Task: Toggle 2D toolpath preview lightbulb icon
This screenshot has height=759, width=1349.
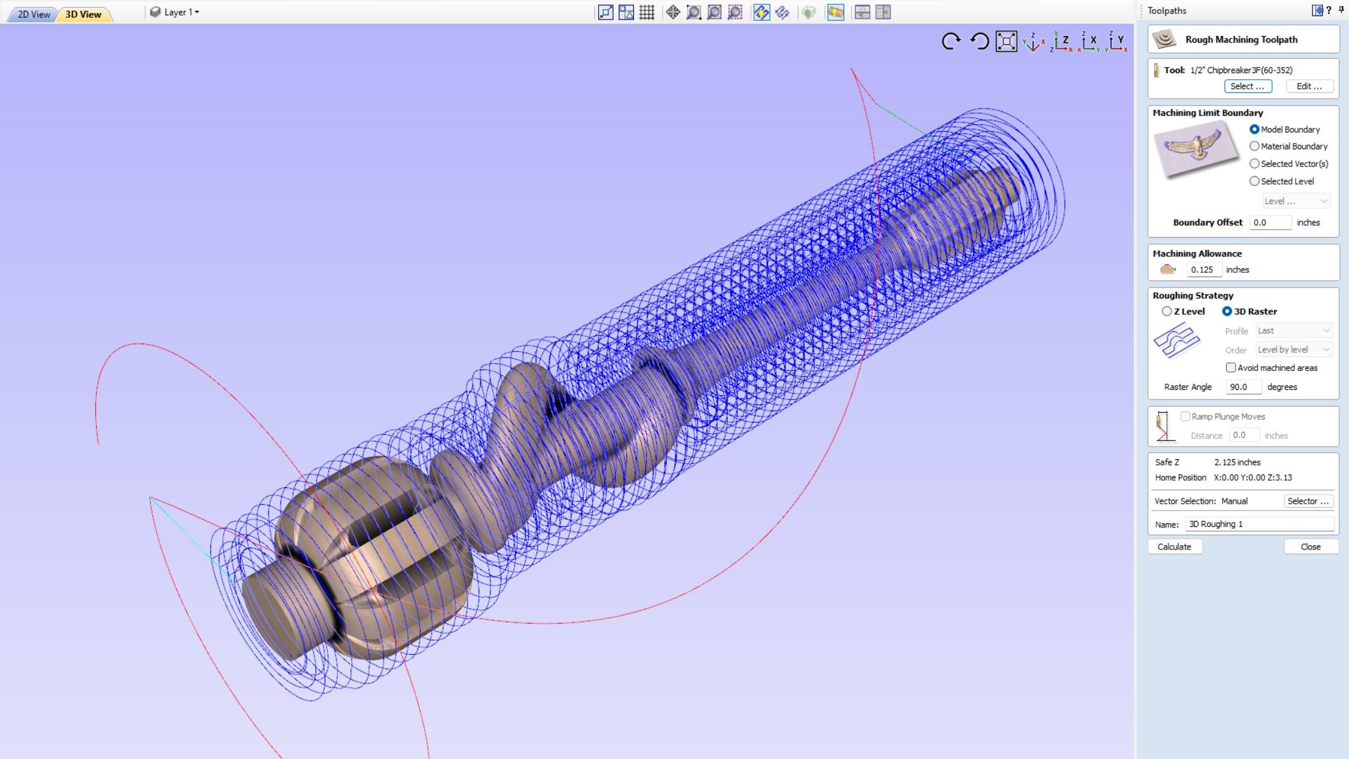Action: click(761, 12)
